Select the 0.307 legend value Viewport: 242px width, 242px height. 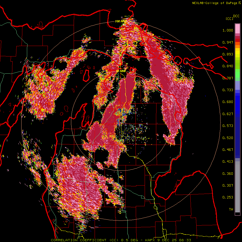(x=228, y=186)
